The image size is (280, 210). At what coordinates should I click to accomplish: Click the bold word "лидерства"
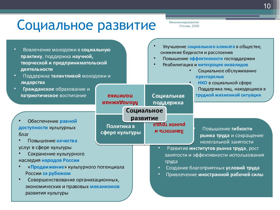(x=33, y=82)
